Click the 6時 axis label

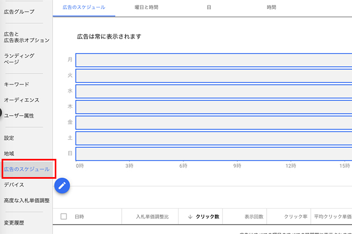pos(183,166)
